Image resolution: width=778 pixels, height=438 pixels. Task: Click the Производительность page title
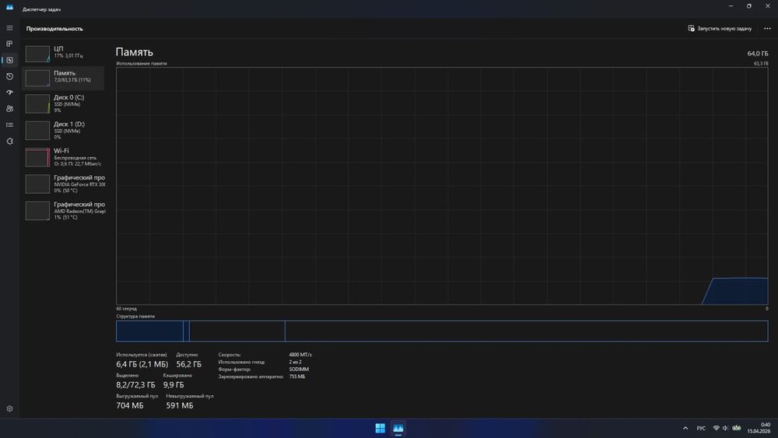pyautogui.click(x=54, y=29)
